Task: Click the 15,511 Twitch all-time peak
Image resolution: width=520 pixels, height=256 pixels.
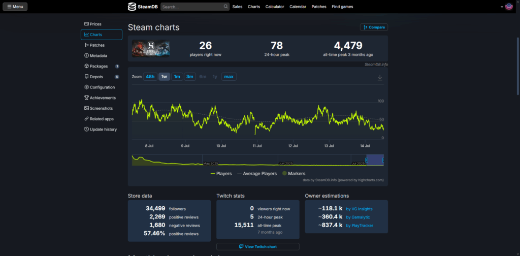Action: click(244, 225)
